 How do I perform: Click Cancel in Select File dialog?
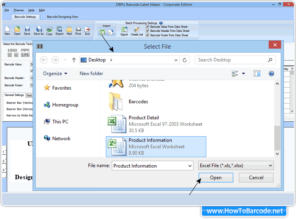pos(256,178)
